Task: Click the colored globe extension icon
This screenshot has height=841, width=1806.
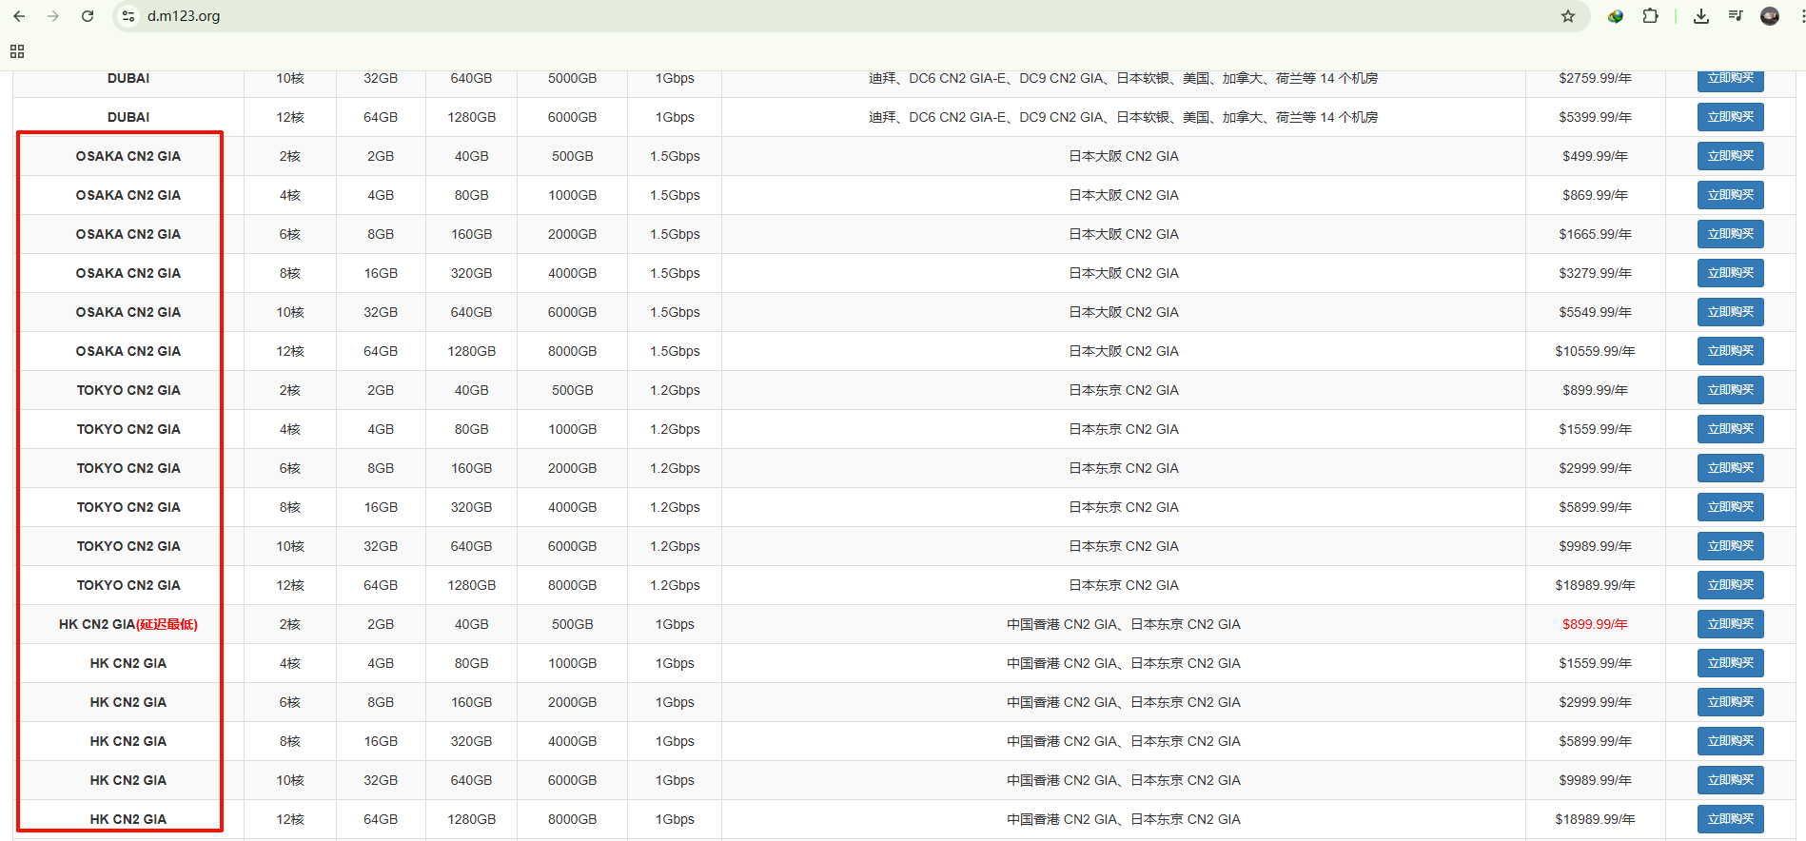Action: pos(1616,16)
